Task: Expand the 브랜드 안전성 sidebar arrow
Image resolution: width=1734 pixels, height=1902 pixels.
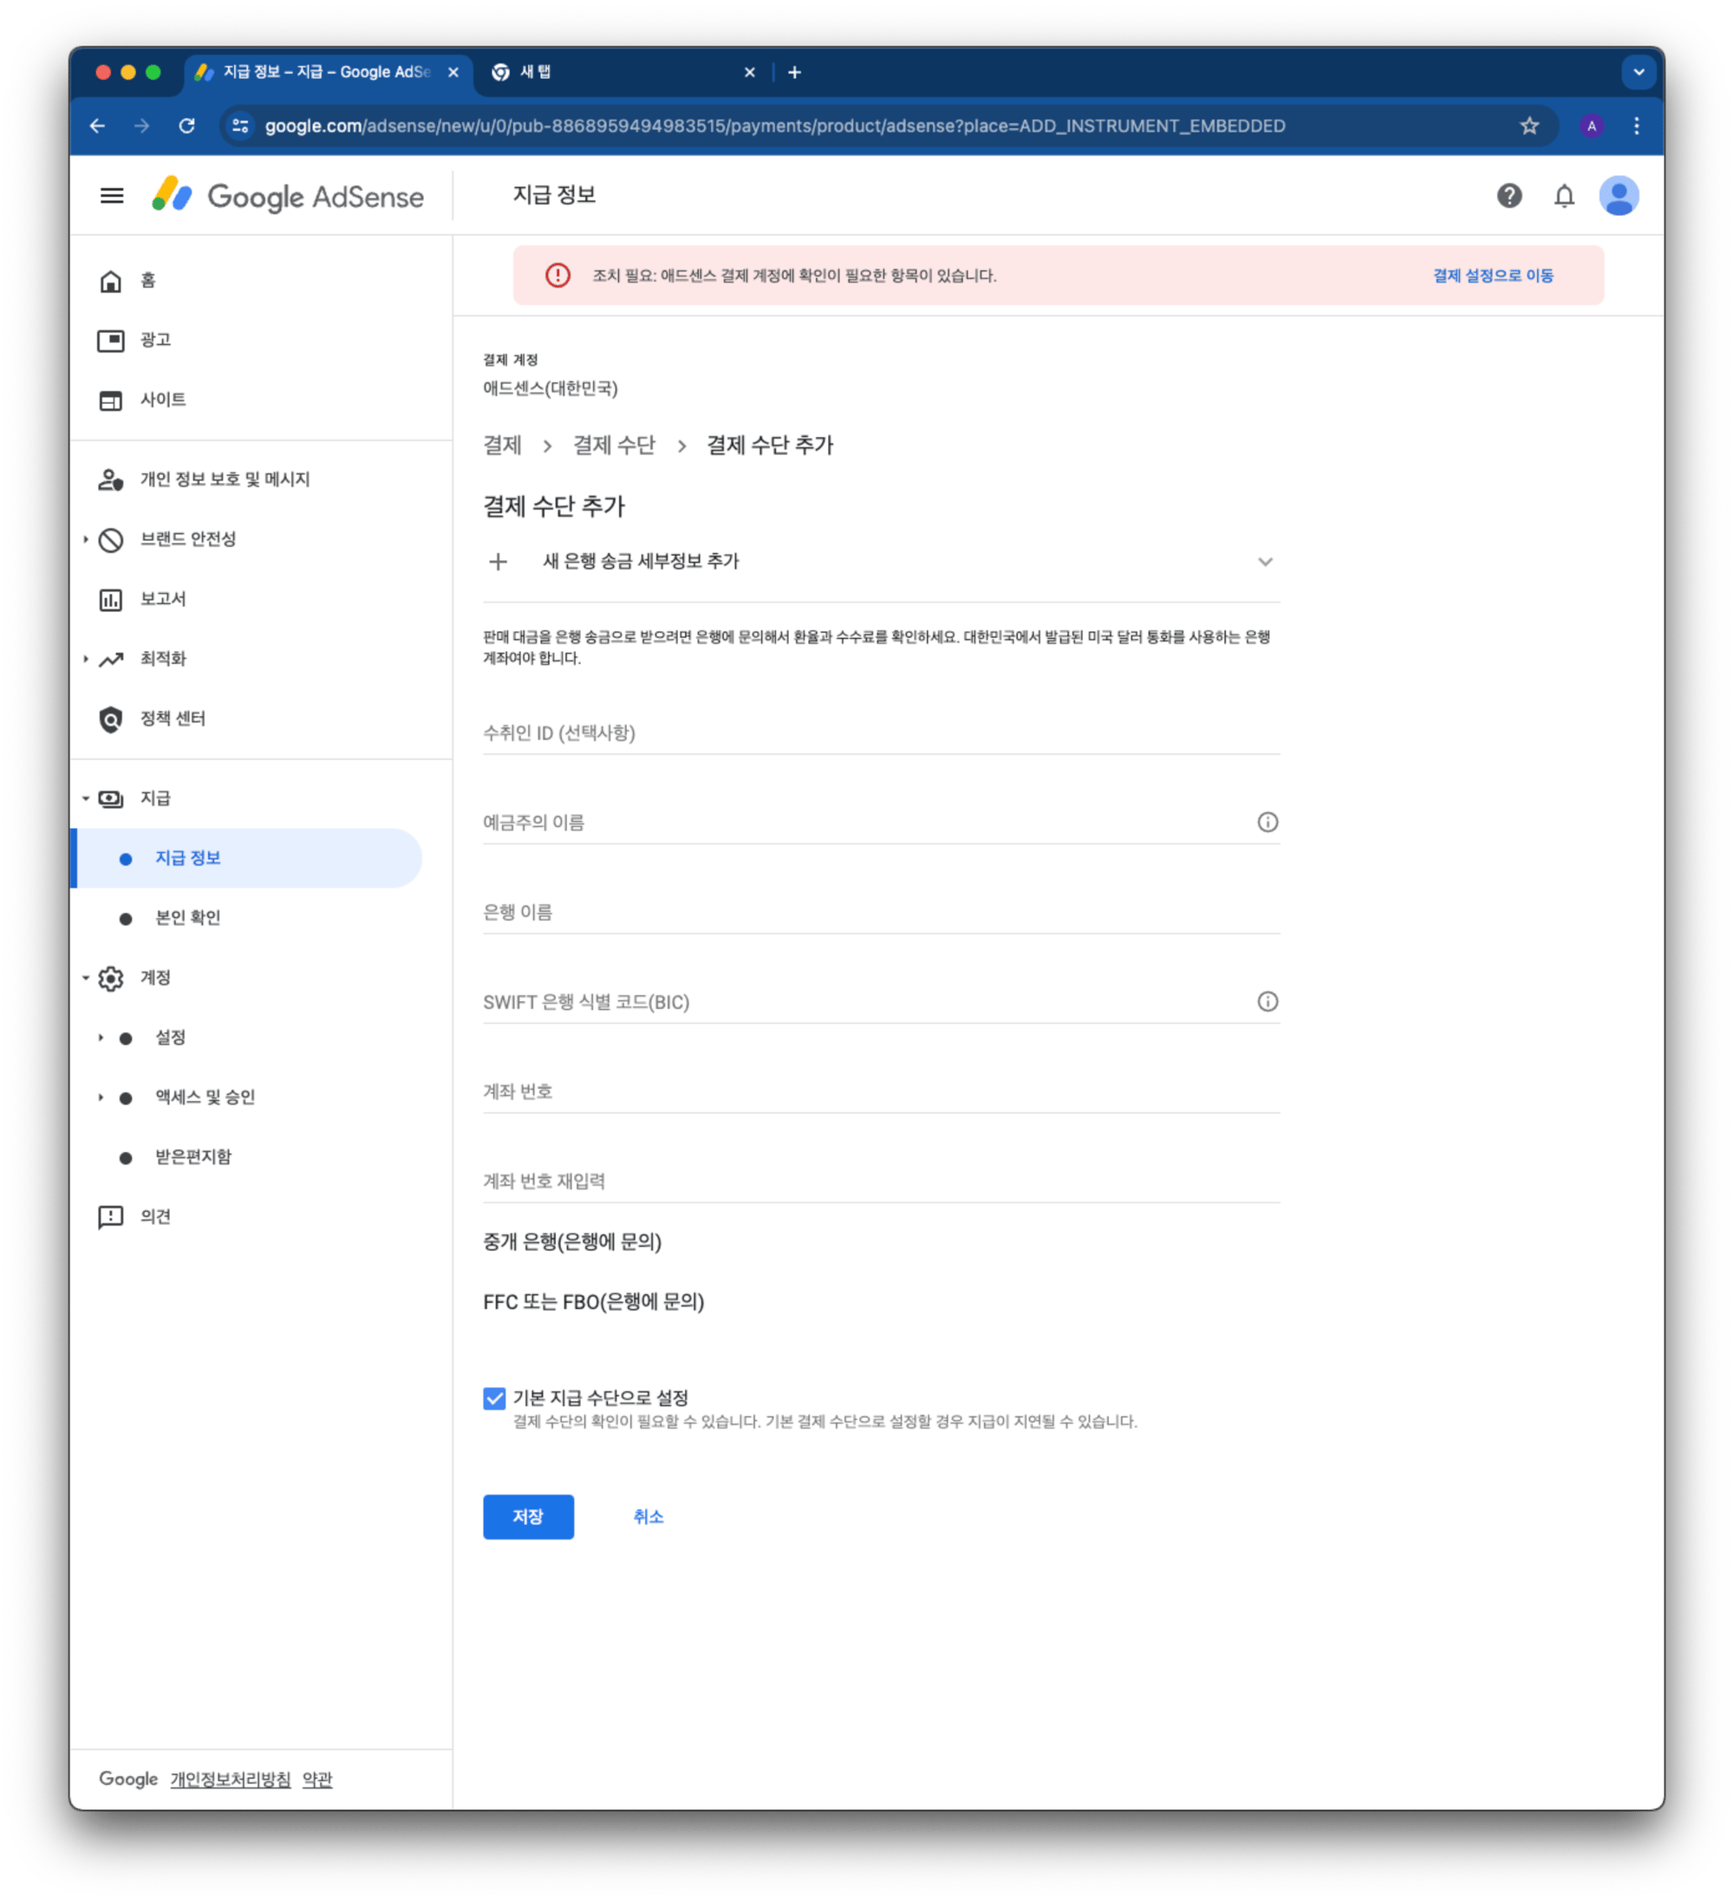Action: (86, 538)
